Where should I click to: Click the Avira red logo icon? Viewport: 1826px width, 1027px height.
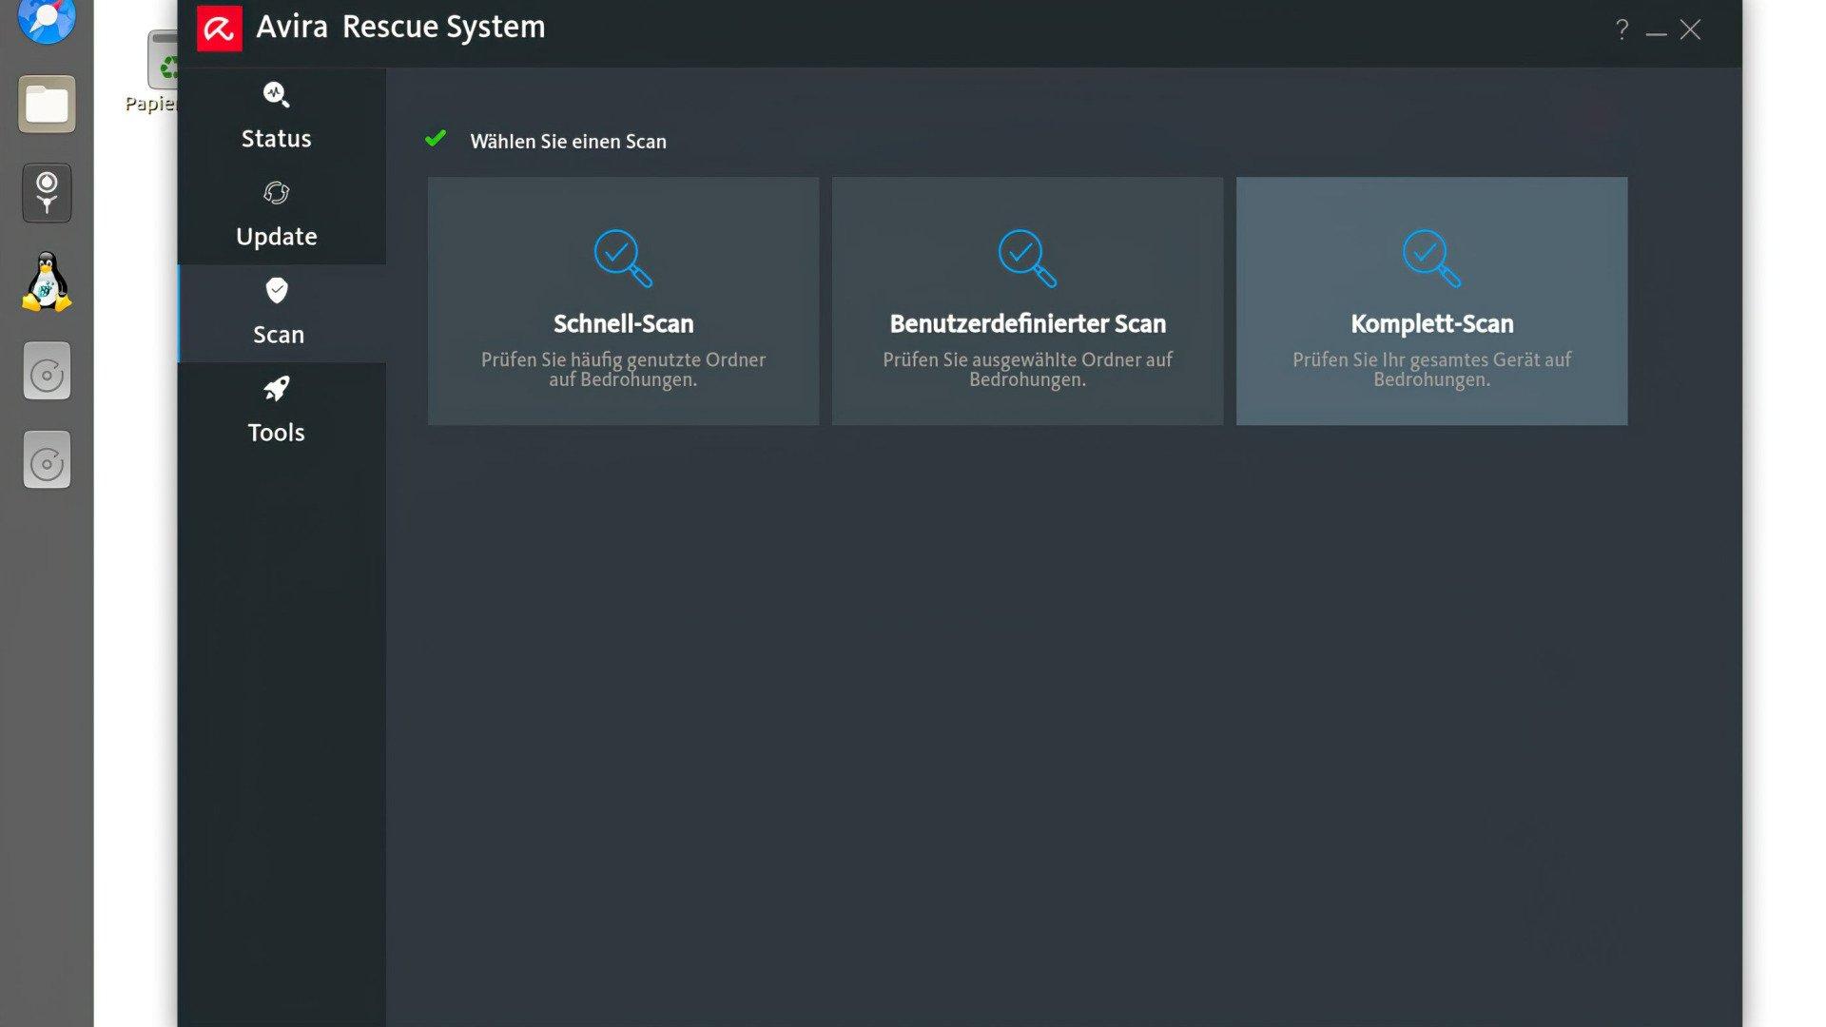click(x=219, y=29)
